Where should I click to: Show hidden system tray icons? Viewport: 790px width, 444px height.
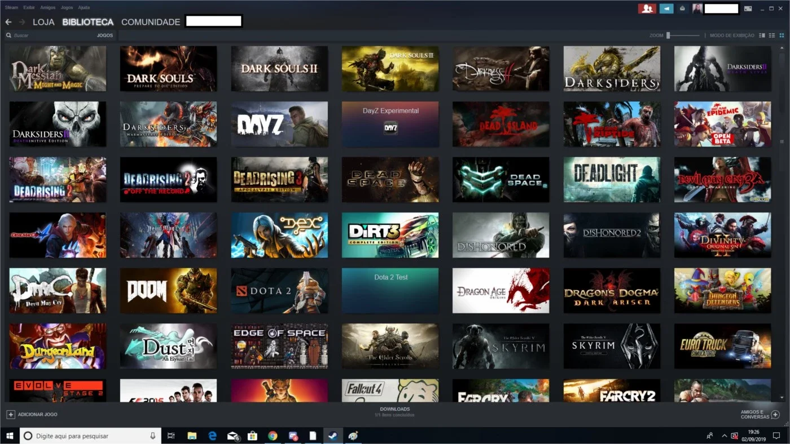725,436
